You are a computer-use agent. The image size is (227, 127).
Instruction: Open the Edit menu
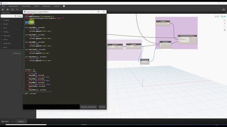pyautogui.click(x=13, y=6)
